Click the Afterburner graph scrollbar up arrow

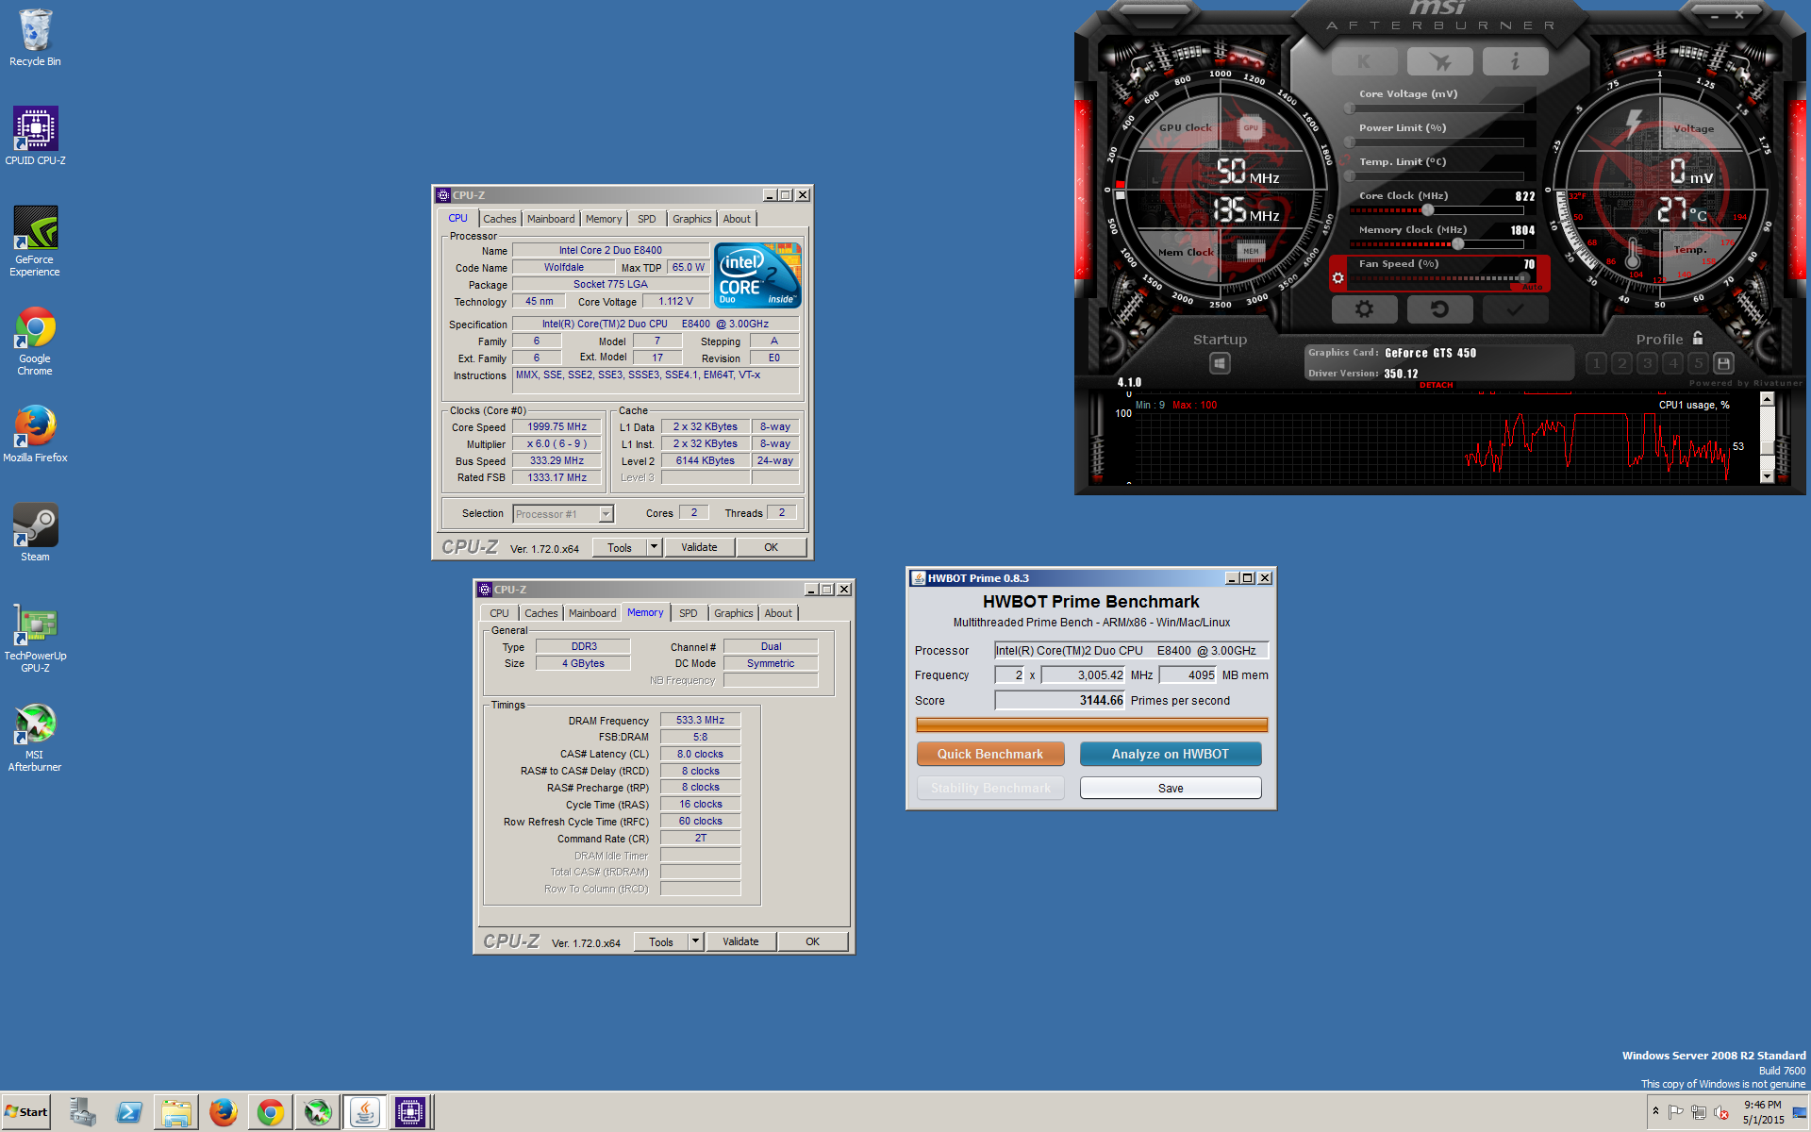click(1767, 399)
